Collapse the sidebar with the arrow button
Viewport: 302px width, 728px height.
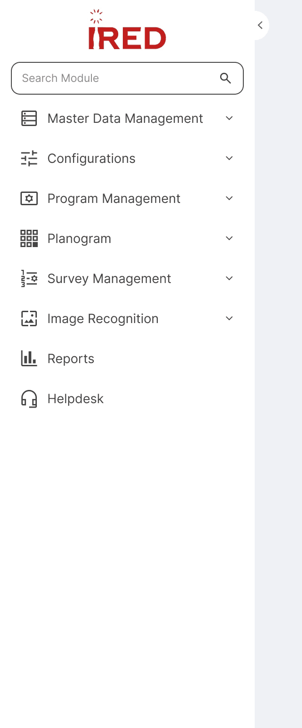[x=260, y=25]
